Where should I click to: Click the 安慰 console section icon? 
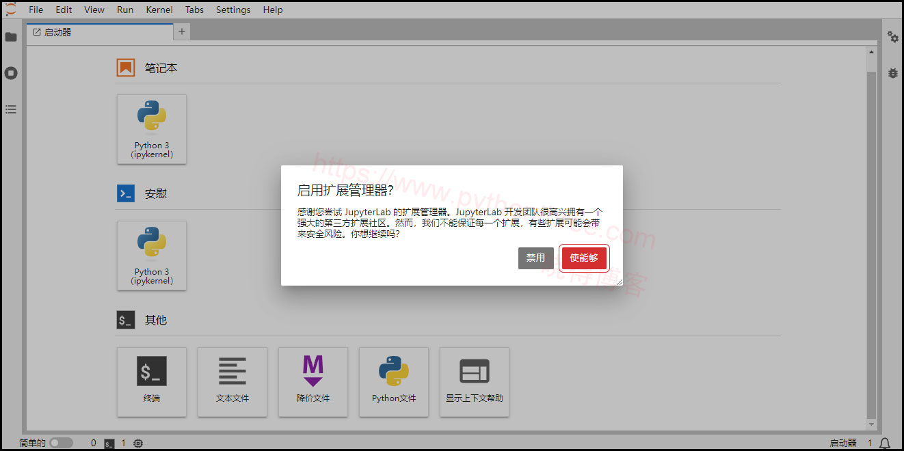point(126,193)
